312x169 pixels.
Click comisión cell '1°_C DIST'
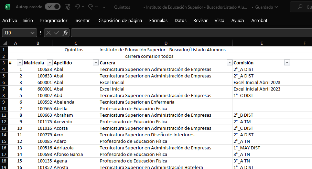click(261, 95)
